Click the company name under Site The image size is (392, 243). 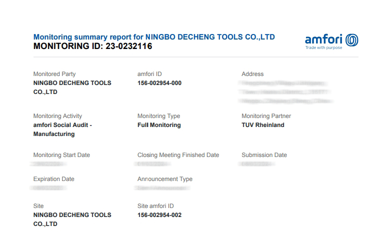[x=72, y=219]
